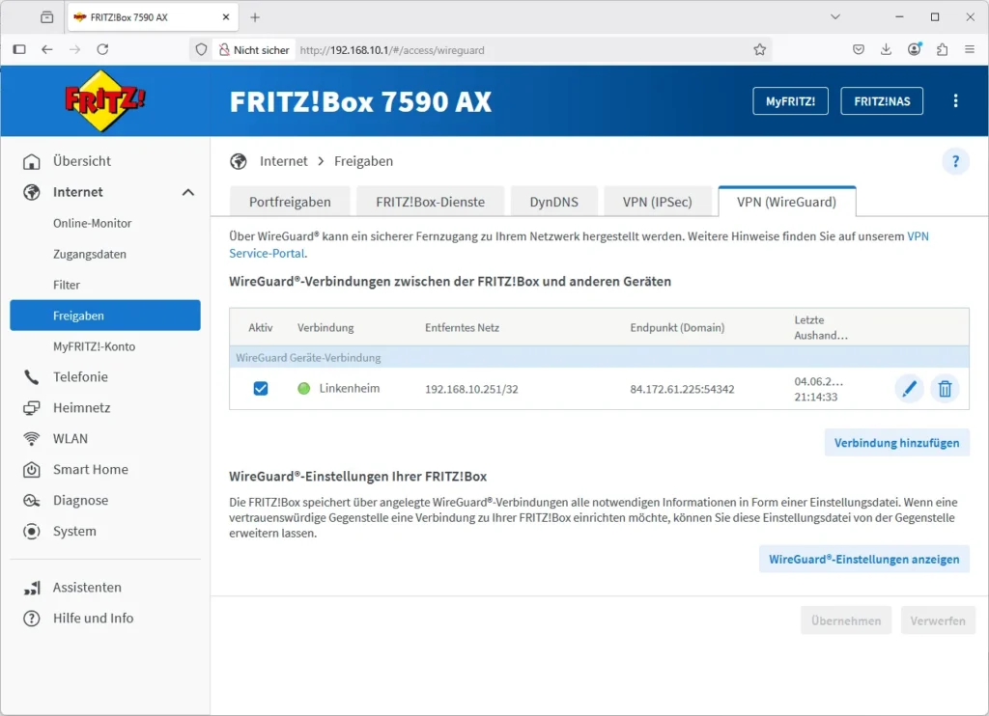Edit the Linkenheim connection with pencil icon
This screenshot has width=989, height=716.
909,389
